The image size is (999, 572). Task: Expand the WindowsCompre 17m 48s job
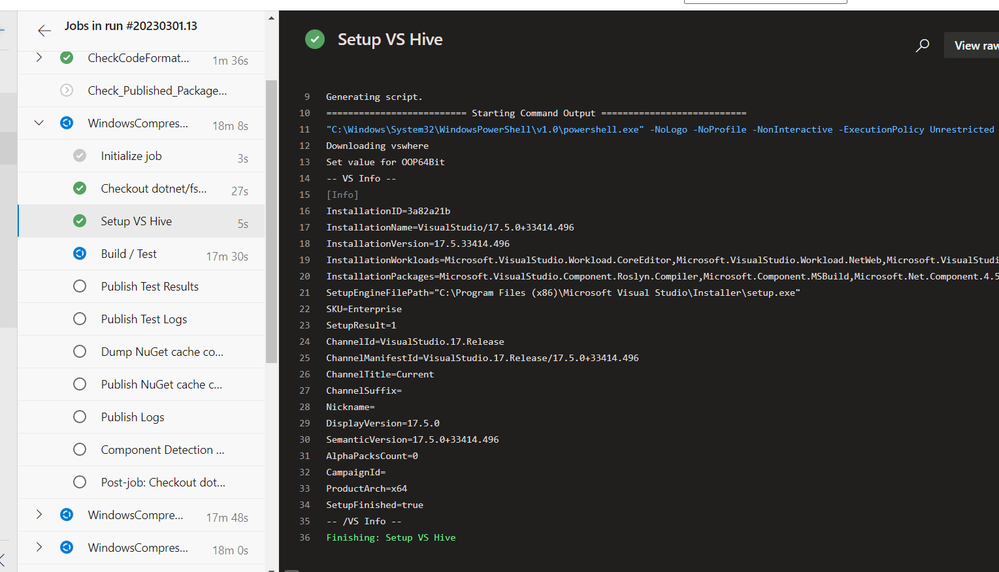(x=39, y=515)
